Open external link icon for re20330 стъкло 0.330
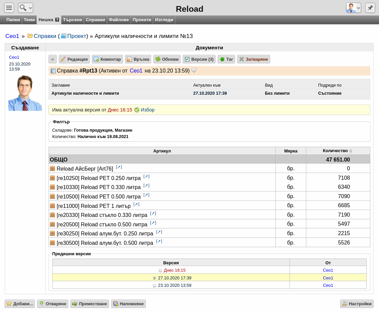The image size is (379, 313). coord(153,214)
